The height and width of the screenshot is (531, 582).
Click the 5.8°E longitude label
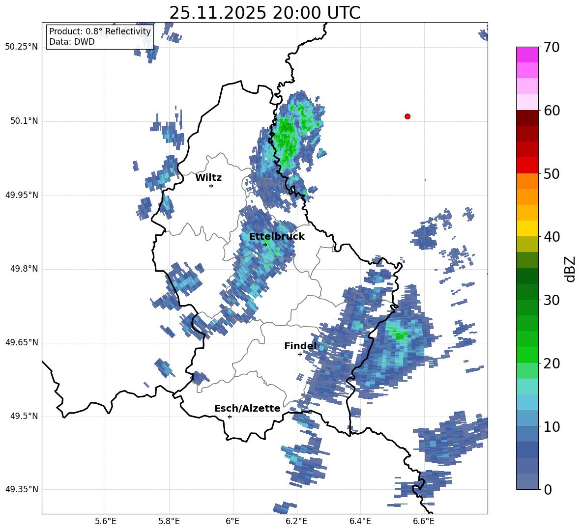(x=169, y=521)
